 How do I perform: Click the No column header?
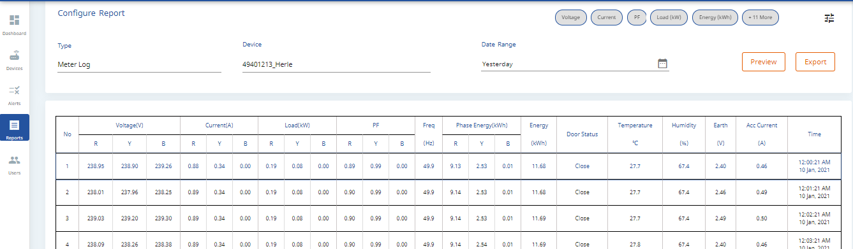click(x=67, y=134)
